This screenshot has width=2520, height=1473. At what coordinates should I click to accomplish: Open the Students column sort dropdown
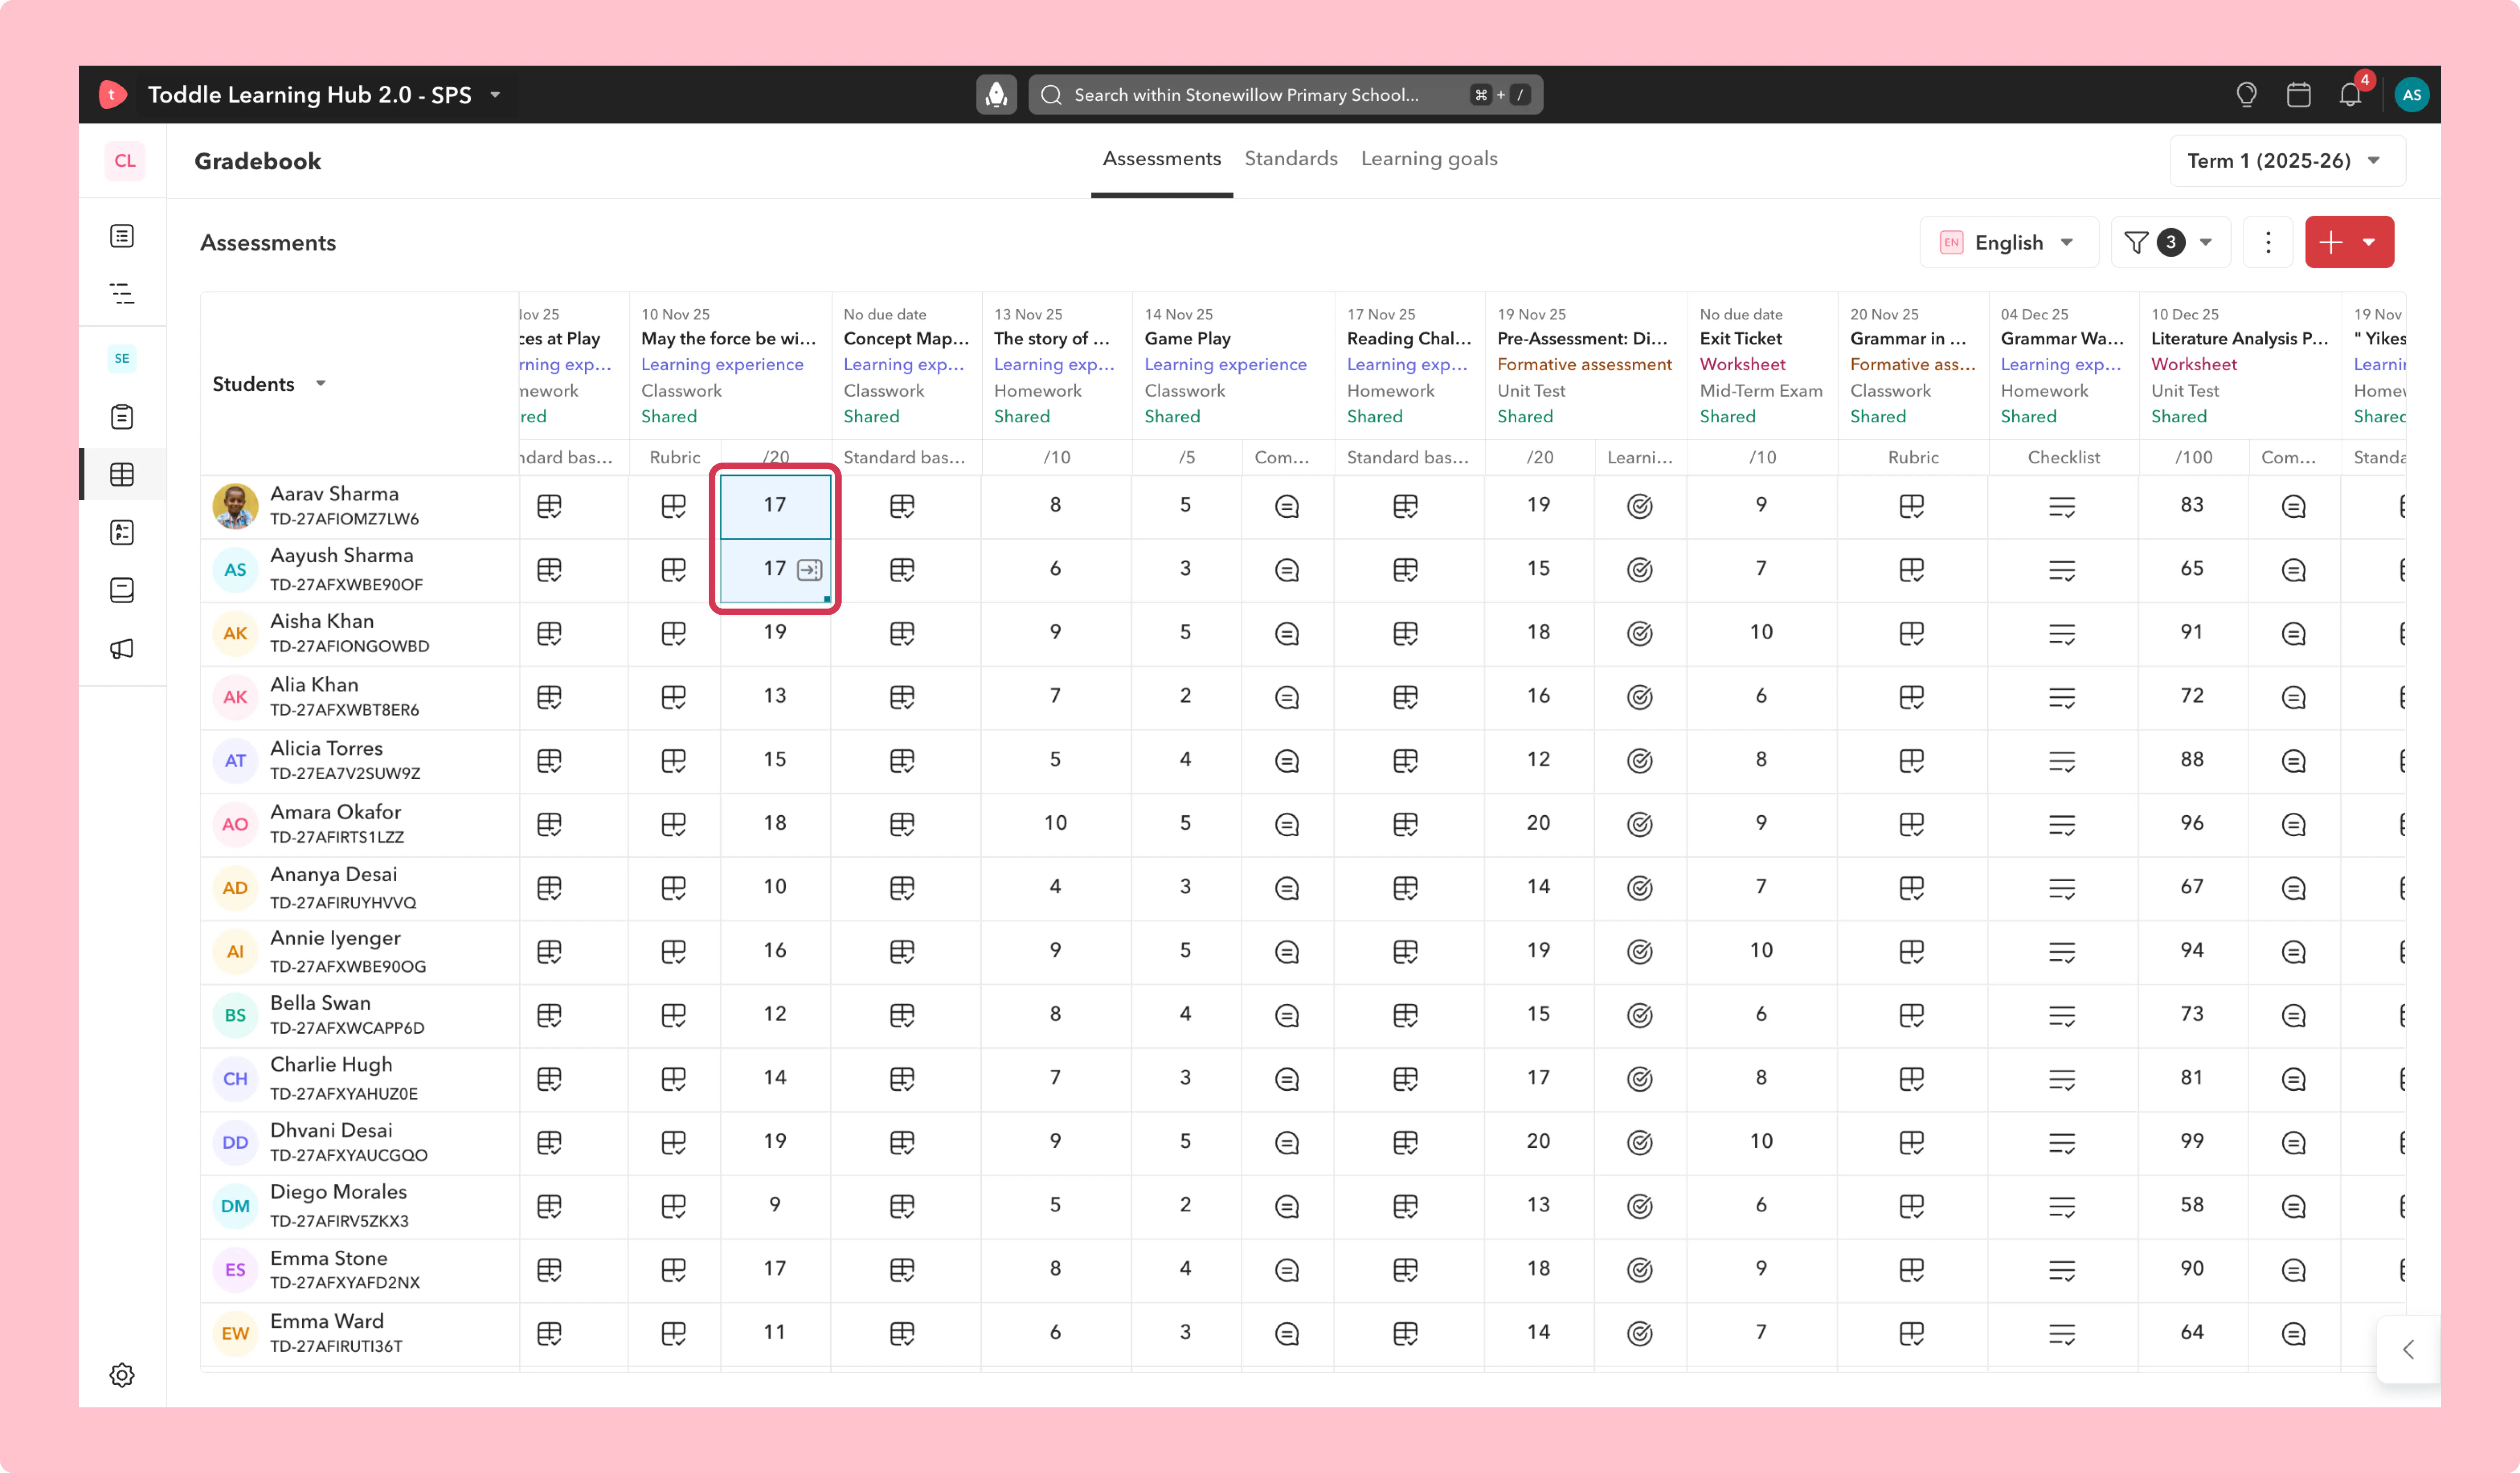coord(321,384)
